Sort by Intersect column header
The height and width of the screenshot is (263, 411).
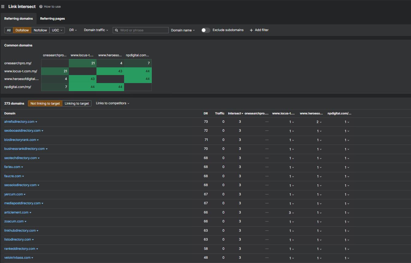click(235, 114)
